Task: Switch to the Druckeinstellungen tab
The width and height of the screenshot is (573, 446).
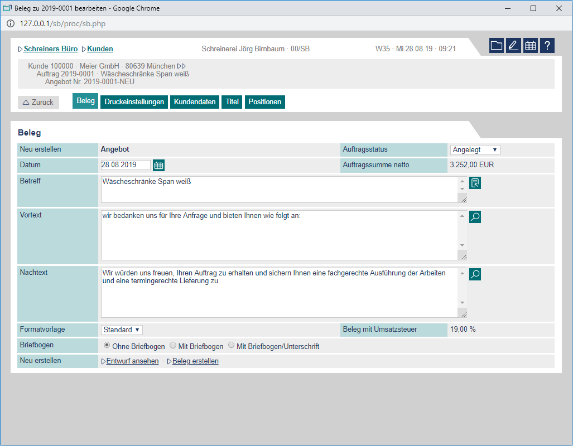Action: [x=134, y=102]
